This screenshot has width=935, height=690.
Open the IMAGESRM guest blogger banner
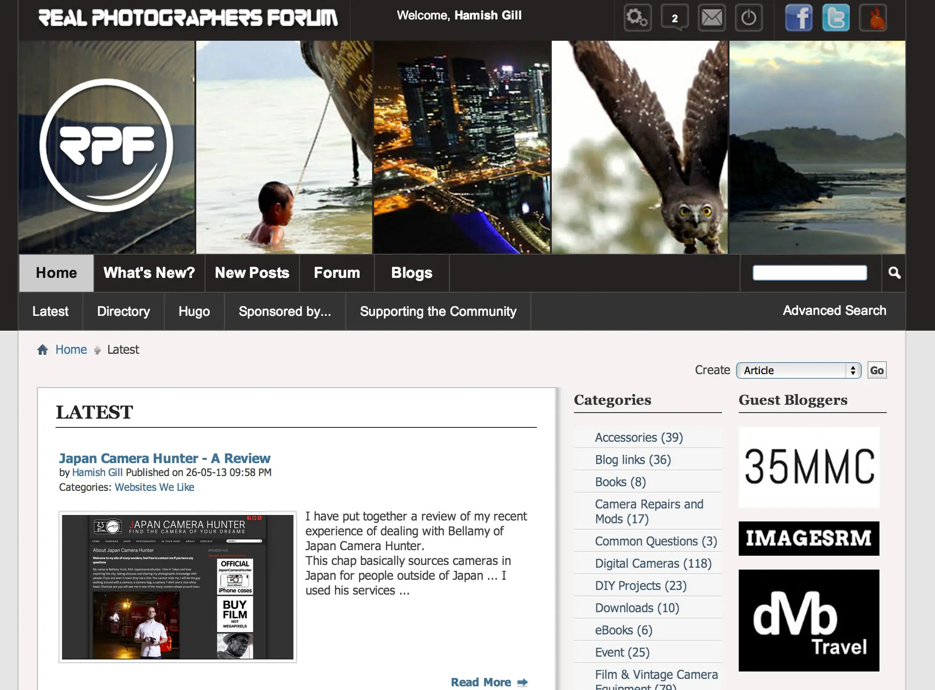pos(809,539)
